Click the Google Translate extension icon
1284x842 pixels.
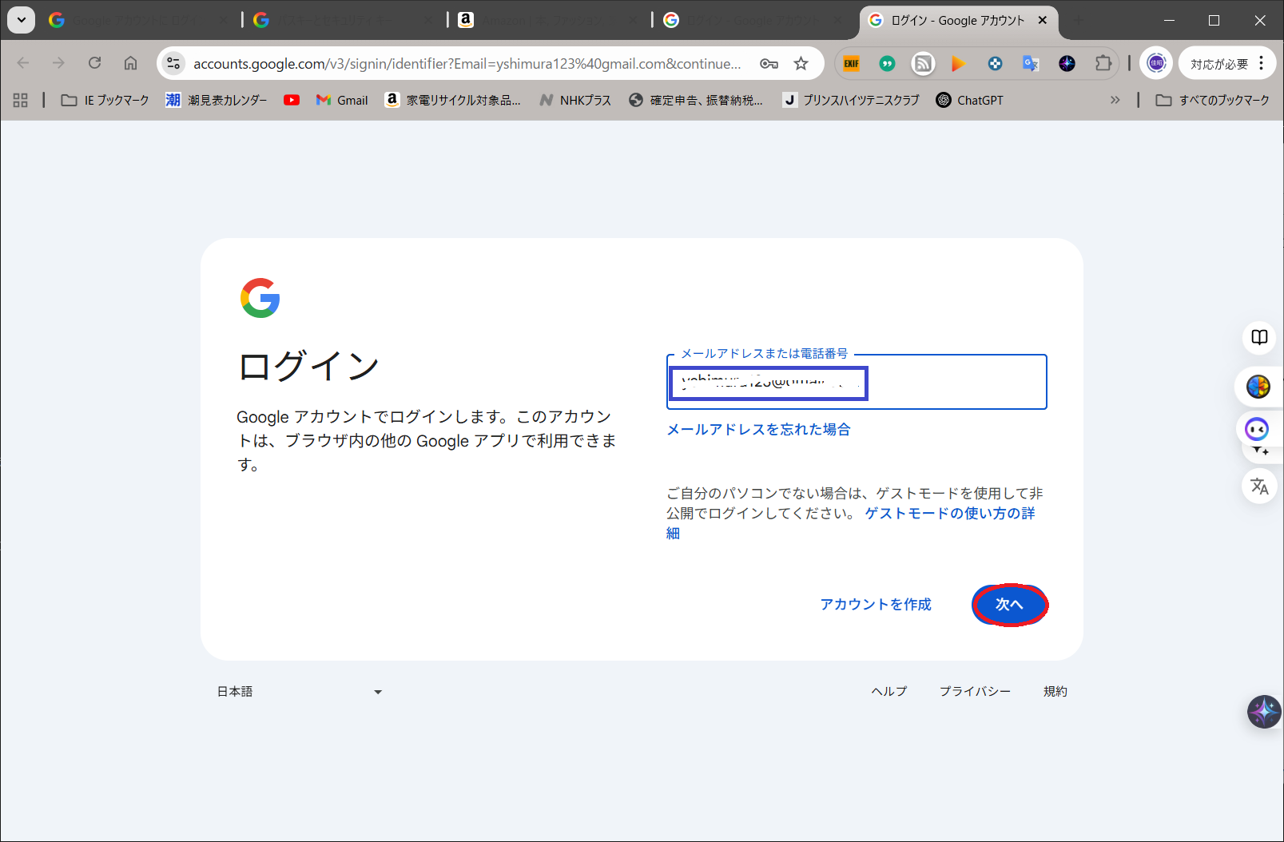(x=1031, y=64)
